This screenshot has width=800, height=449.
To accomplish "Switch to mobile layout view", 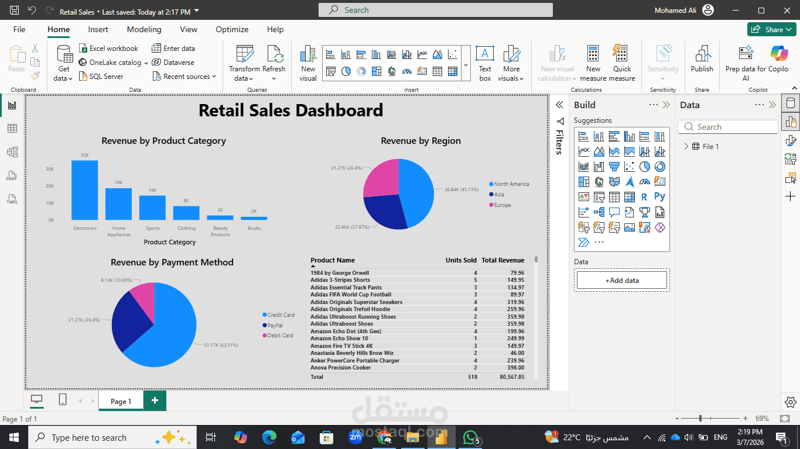I will 63,400.
